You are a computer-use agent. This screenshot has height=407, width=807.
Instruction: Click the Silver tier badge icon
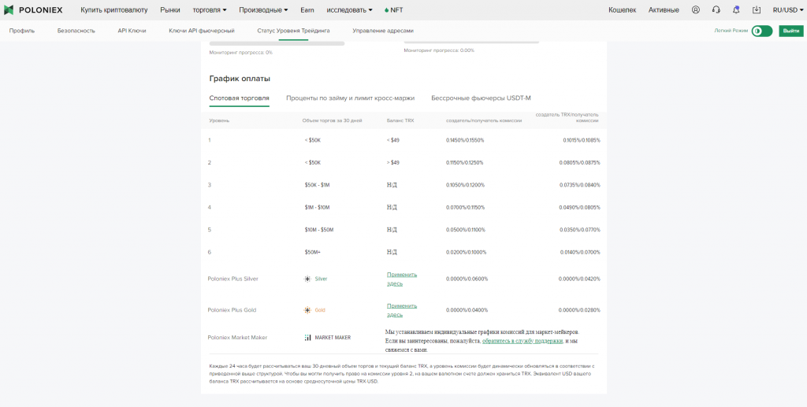(x=307, y=279)
